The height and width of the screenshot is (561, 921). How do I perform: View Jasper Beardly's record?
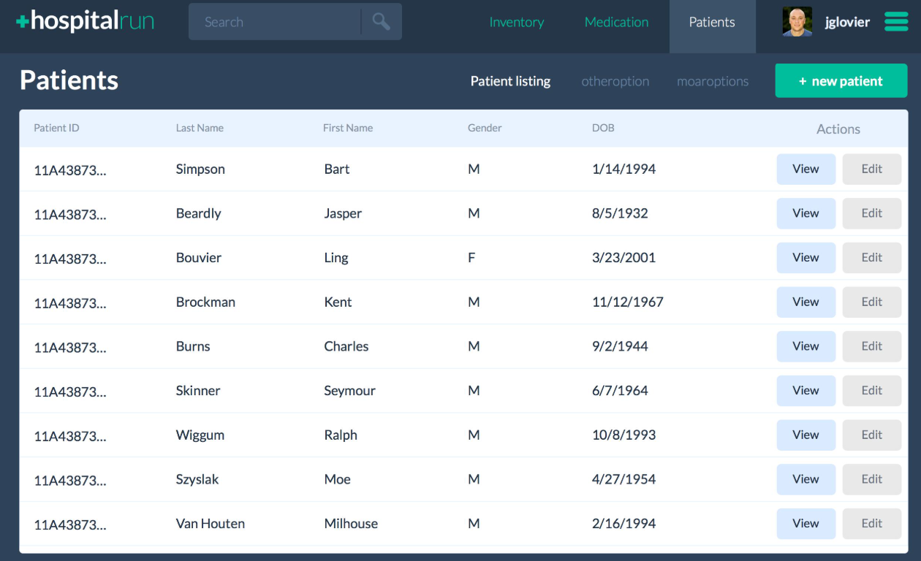click(x=806, y=213)
